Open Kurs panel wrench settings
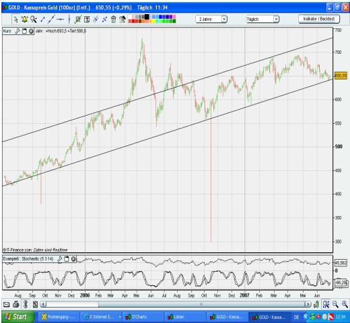Viewport: 350px width, 323px height. click(x=17, y=31)
